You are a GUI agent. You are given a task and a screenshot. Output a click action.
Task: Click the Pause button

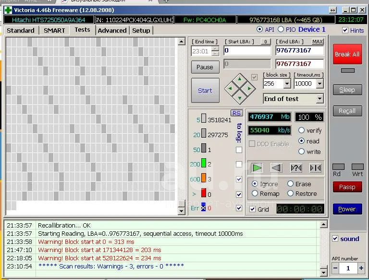(x=205, y=67)
